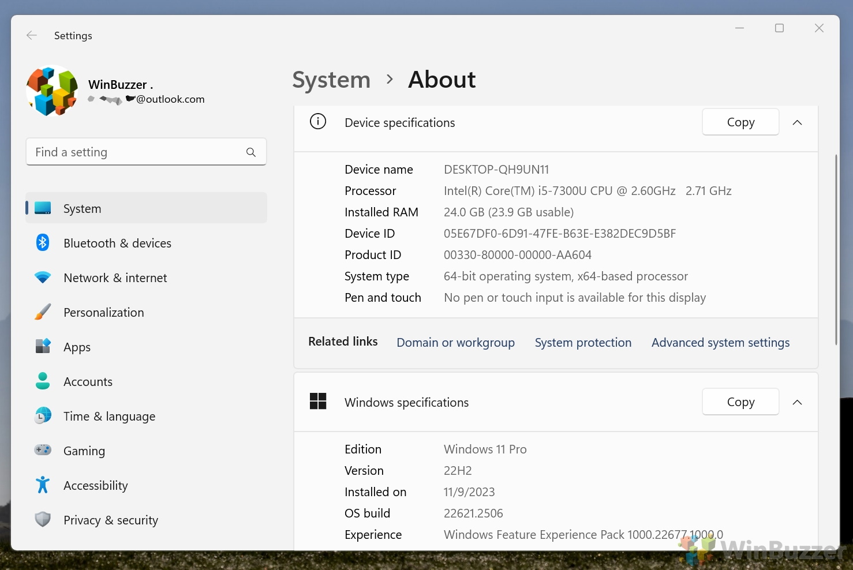Click the Product ID value 00330-80000-00000-AA604
Viewport: 853px width, 570px height.
(518, 255)
